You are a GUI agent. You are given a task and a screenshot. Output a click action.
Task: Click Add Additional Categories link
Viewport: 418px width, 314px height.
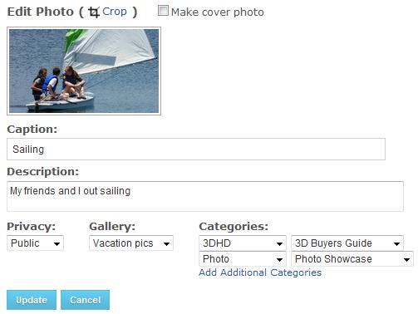coord(260,272)
